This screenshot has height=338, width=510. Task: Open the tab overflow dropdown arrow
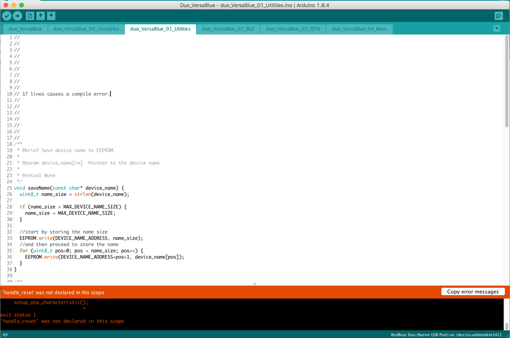(x=497, y=28)
